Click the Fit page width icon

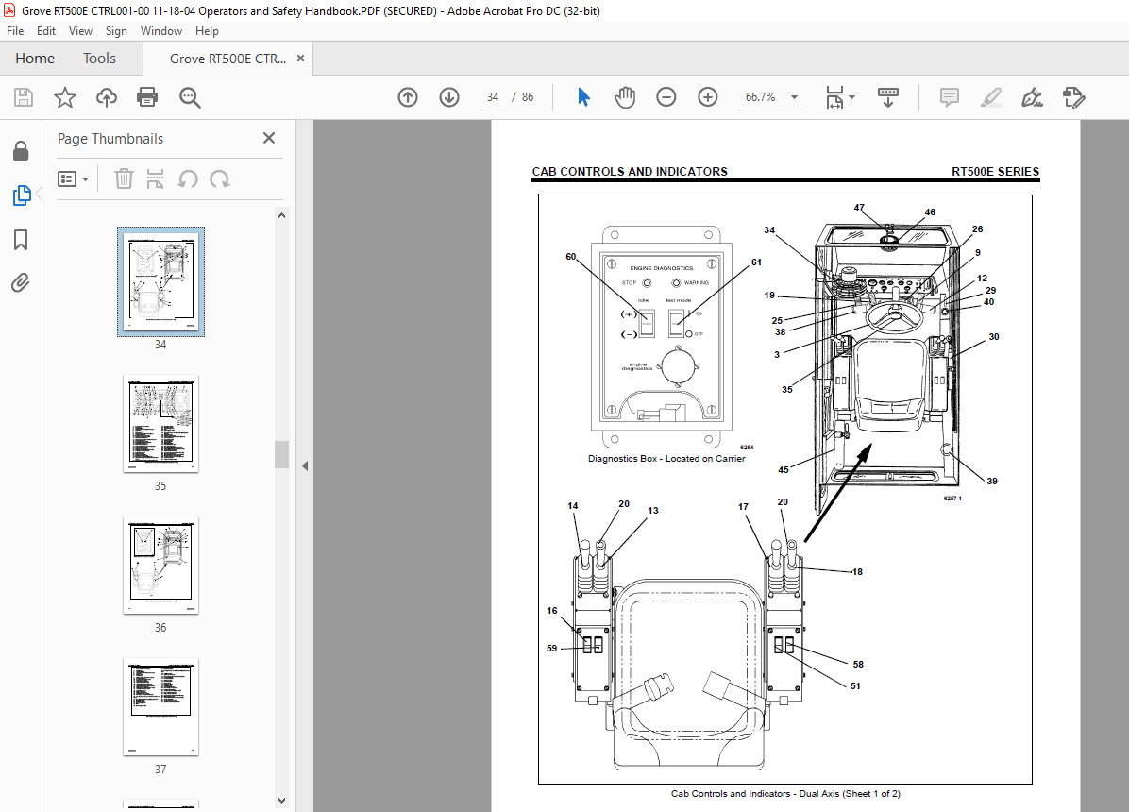pyautogui.click(x=834, y=97)
